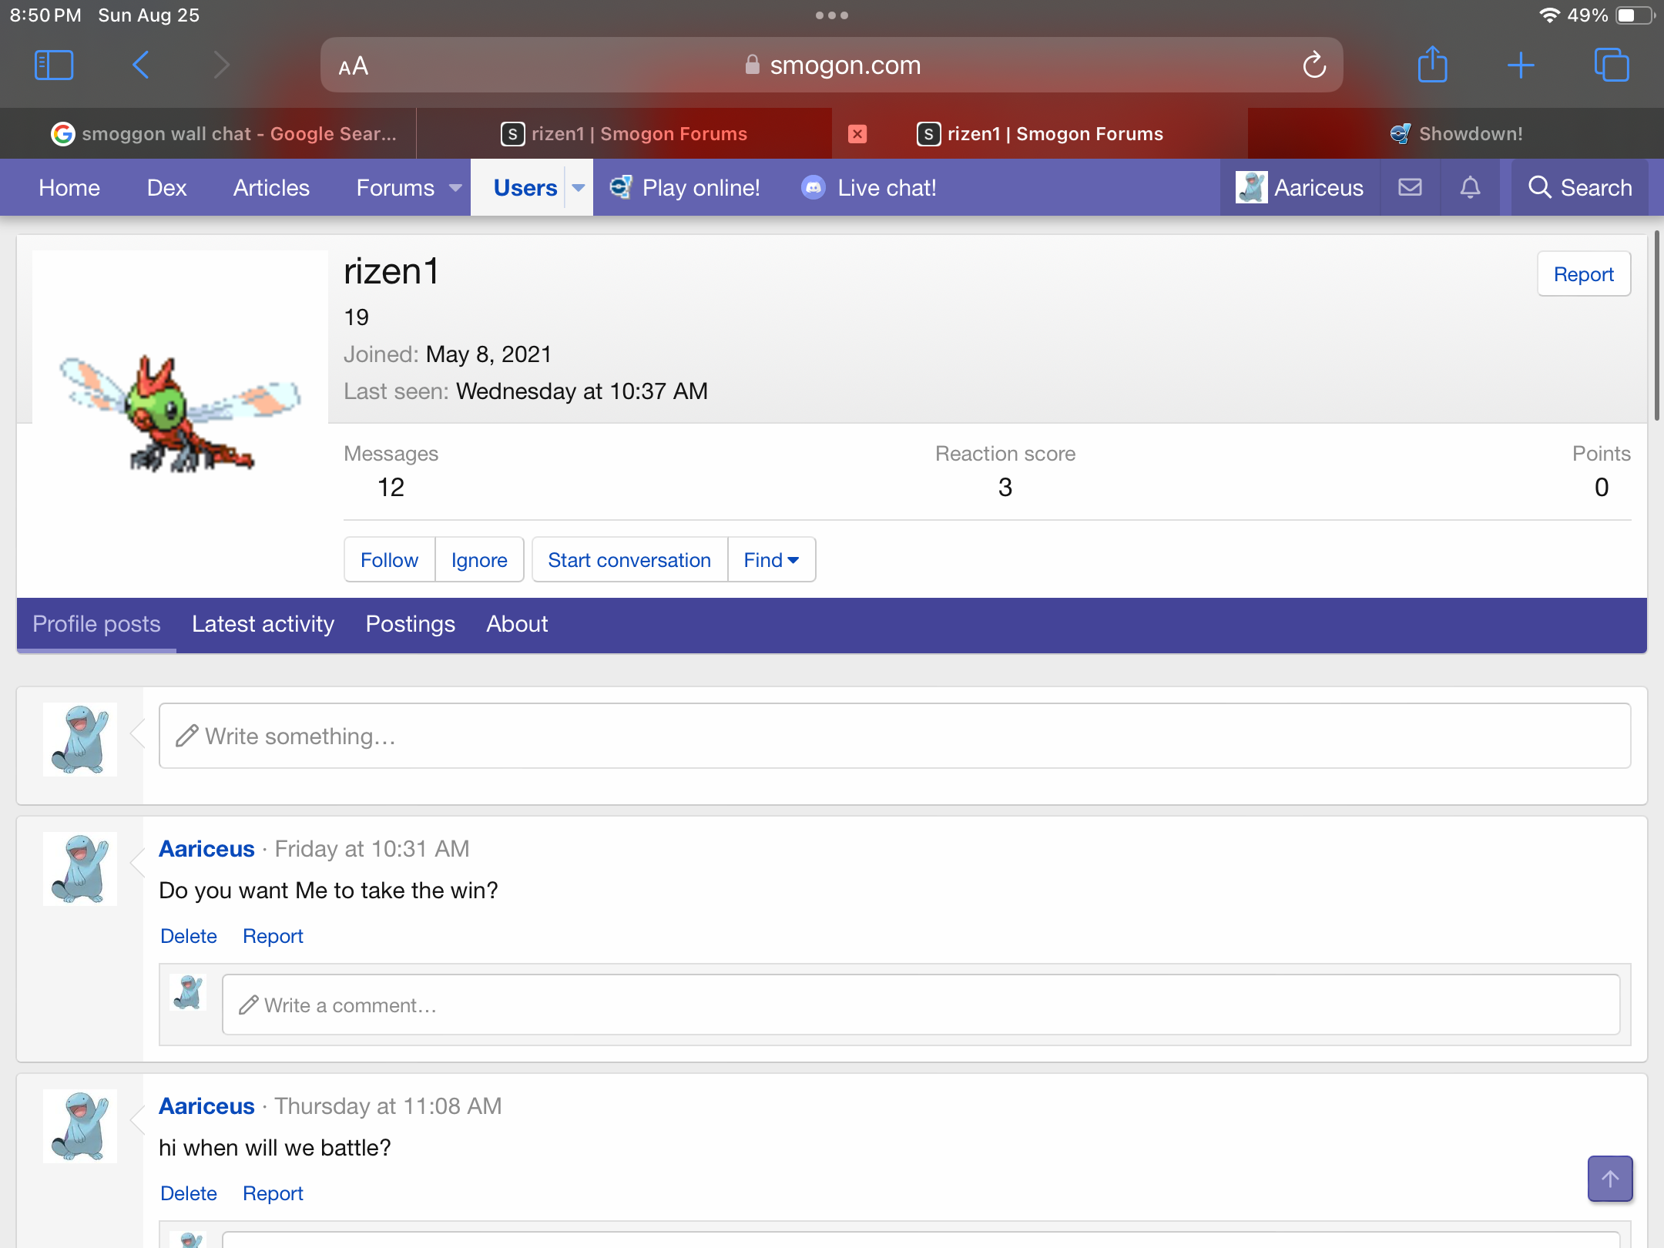This screenshot has height=1248, width=1664.
Task: Open Aariceus avatar on Thursday post
Action: point(80,1126)
